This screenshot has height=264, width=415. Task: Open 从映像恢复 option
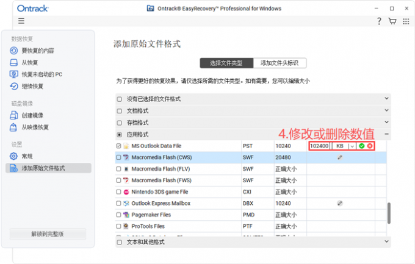29,127
